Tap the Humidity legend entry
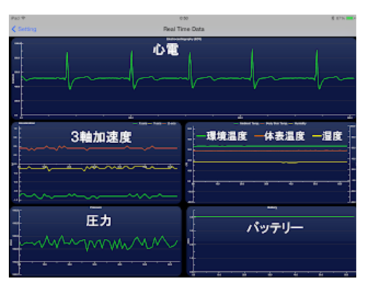This screenshot has height=287, width=368. [297, 123]
